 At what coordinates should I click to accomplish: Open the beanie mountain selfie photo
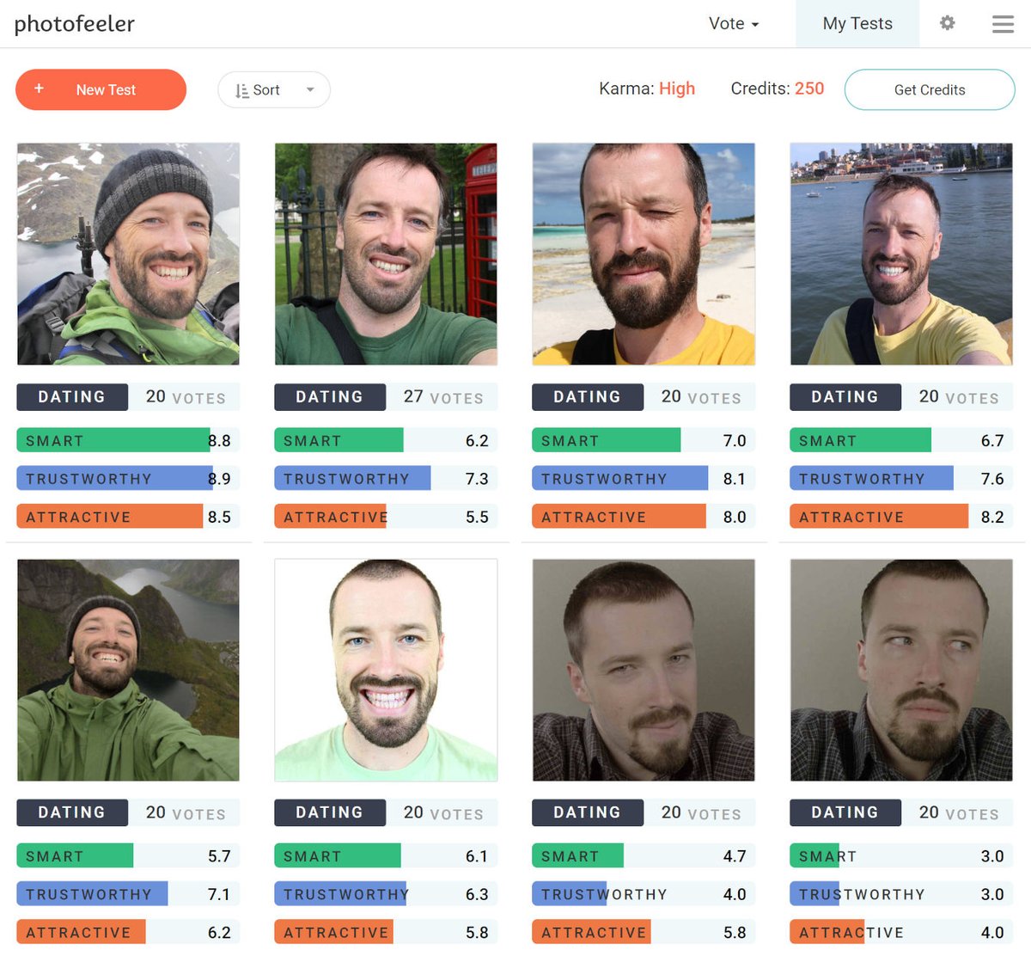127,253
